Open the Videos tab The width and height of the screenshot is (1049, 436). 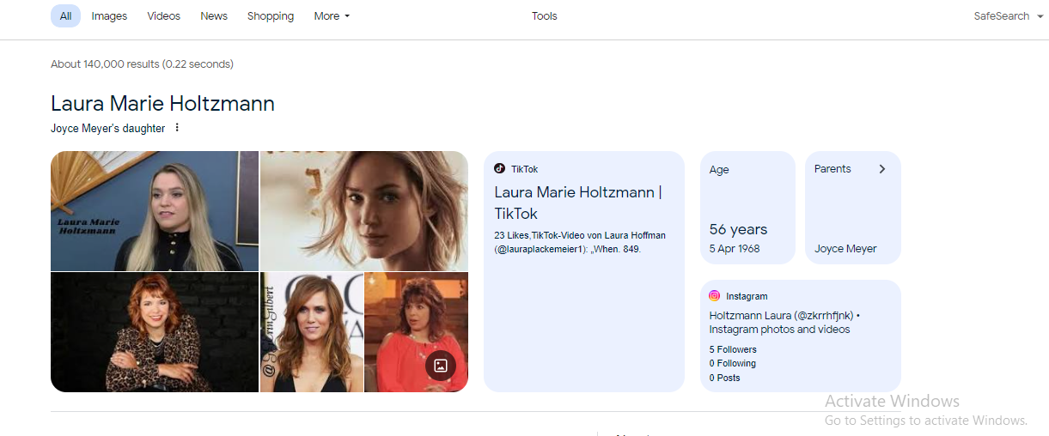coord(163,16)
